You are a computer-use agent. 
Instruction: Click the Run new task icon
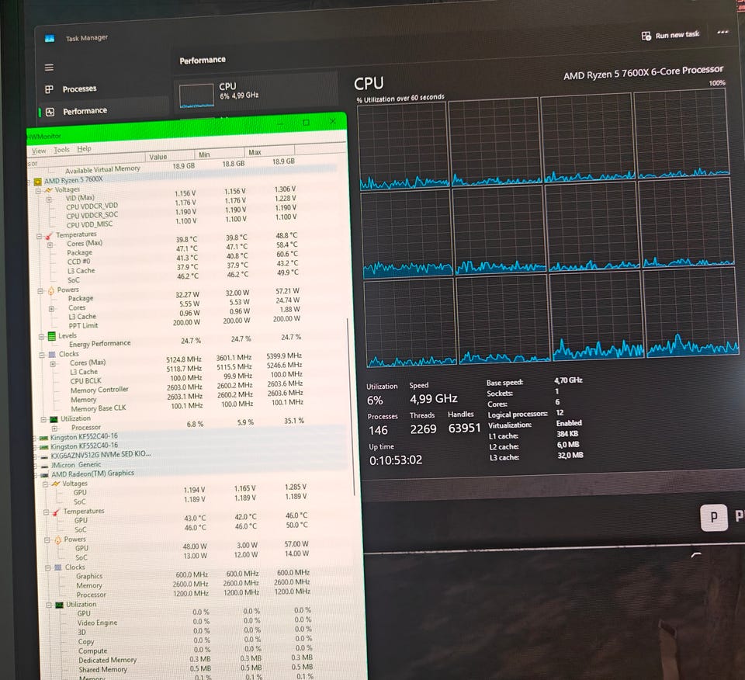[x=646, y=36]
